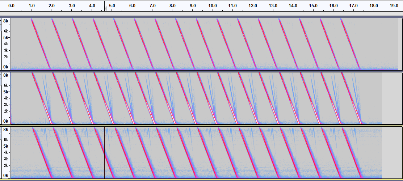Image resolution: width=403 pixels, height=181 pixels.
Task: Click the 9.0 mark on the time ruler
Action: click(x=193, y=5)
